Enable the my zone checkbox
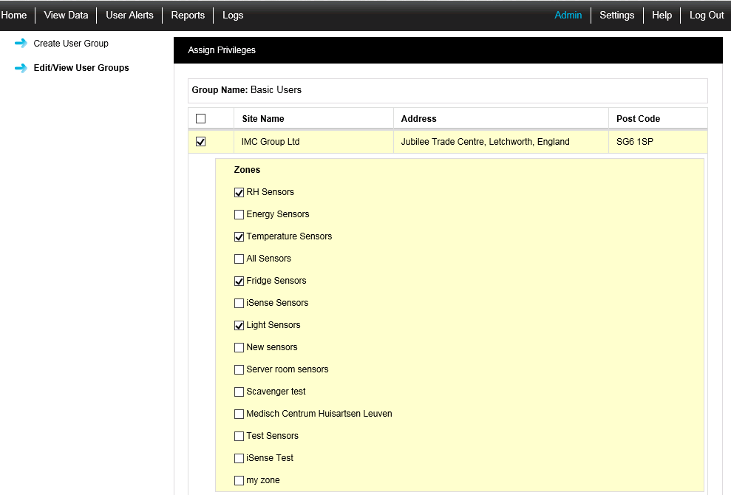 239,480
